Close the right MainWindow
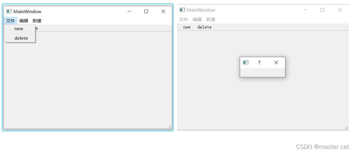This screenshot has height=152, width=354. tap(340, 10)
